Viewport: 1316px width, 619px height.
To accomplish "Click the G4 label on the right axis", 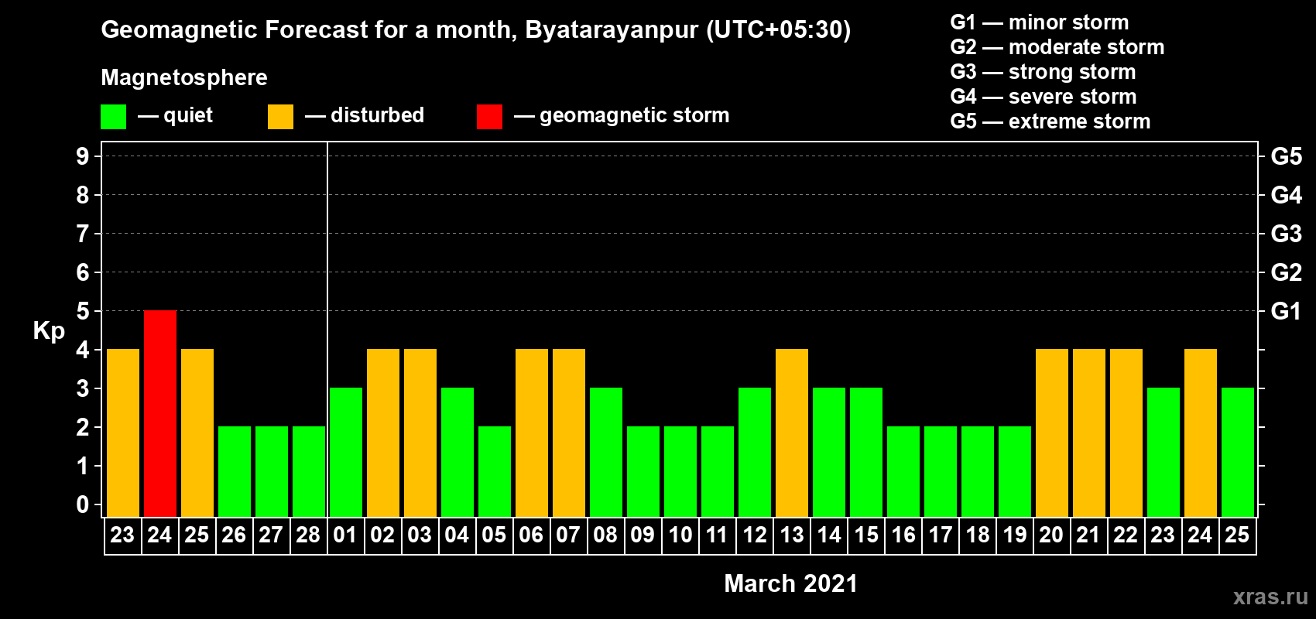I will tap(1286, 195).
